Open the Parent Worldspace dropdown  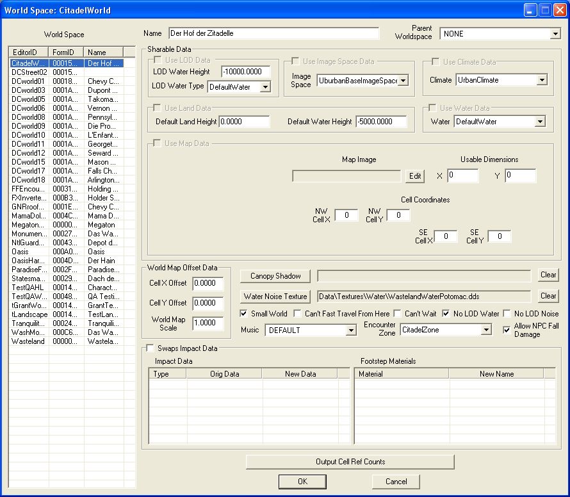point(555,34)
